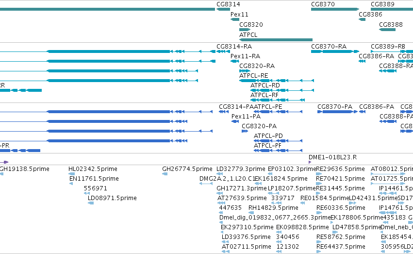
Task: Click the AT27639.5prime EST label
Action: (242, 198)
